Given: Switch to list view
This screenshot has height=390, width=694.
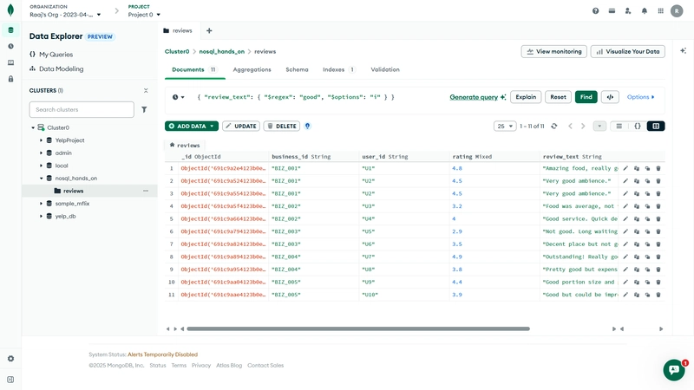Looking at the screenshot, I should click(x=619, y=126).
